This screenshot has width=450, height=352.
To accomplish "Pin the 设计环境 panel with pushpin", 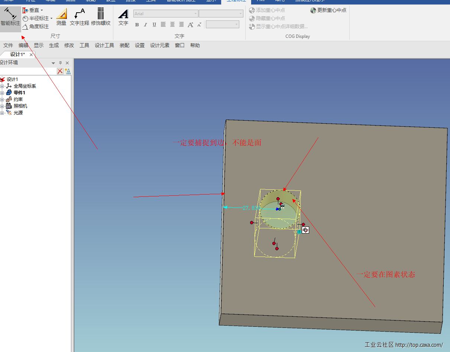I will (61, 63).
